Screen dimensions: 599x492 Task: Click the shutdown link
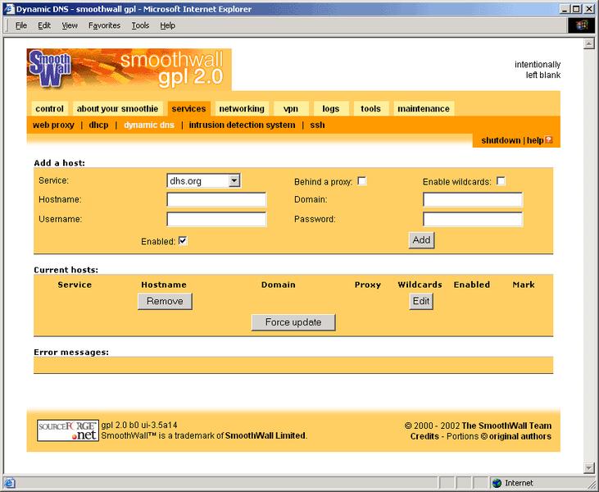(501, 140)
